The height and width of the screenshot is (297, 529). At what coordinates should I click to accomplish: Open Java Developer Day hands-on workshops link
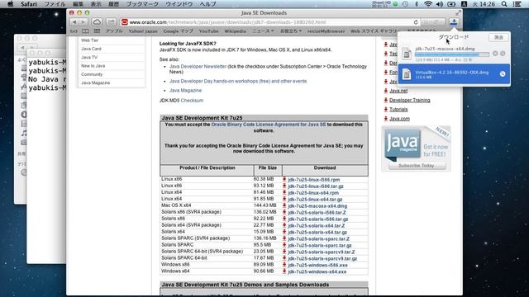tap(238, 81)
